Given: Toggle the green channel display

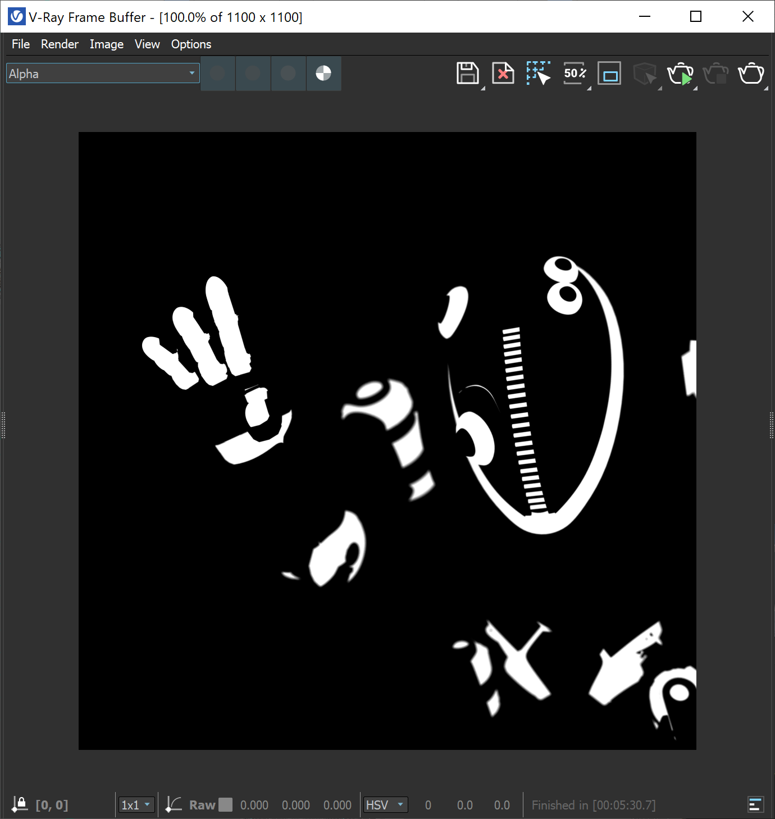Looking at the screenshot, I should coord(253,73).
